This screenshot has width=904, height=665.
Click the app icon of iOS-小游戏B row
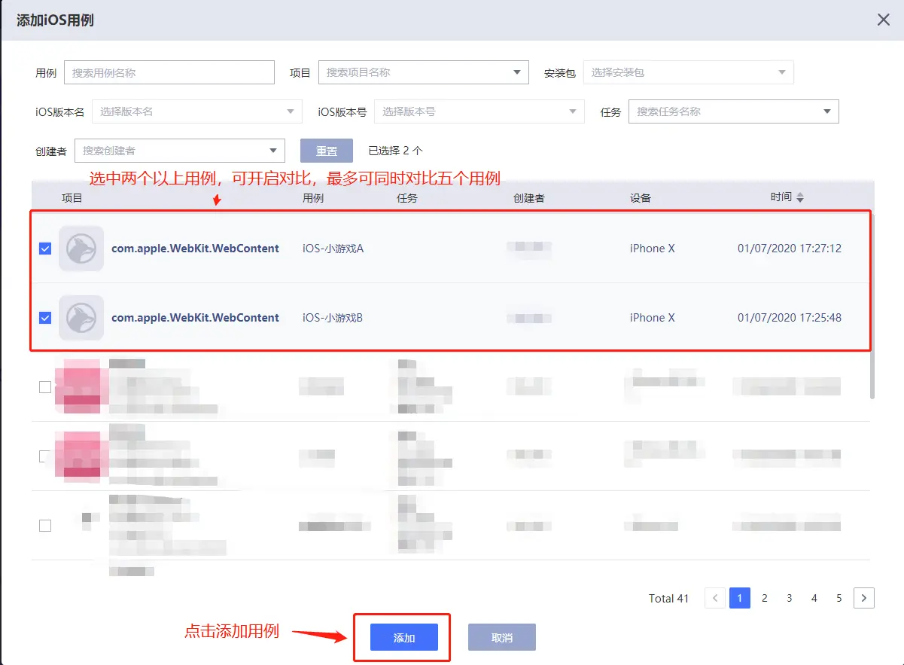coord(81,318)
